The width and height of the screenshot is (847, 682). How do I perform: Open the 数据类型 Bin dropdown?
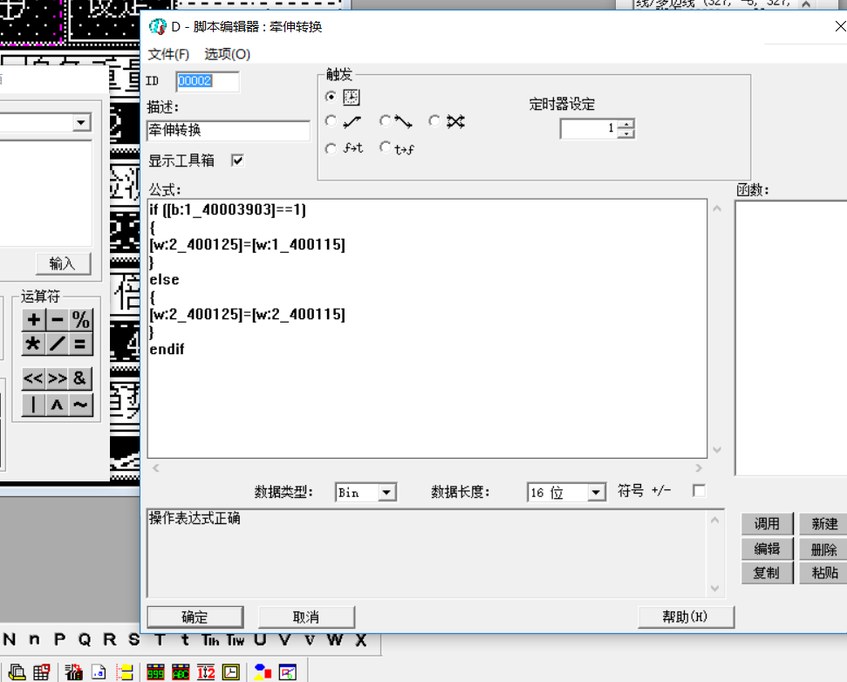click(387, 493)
